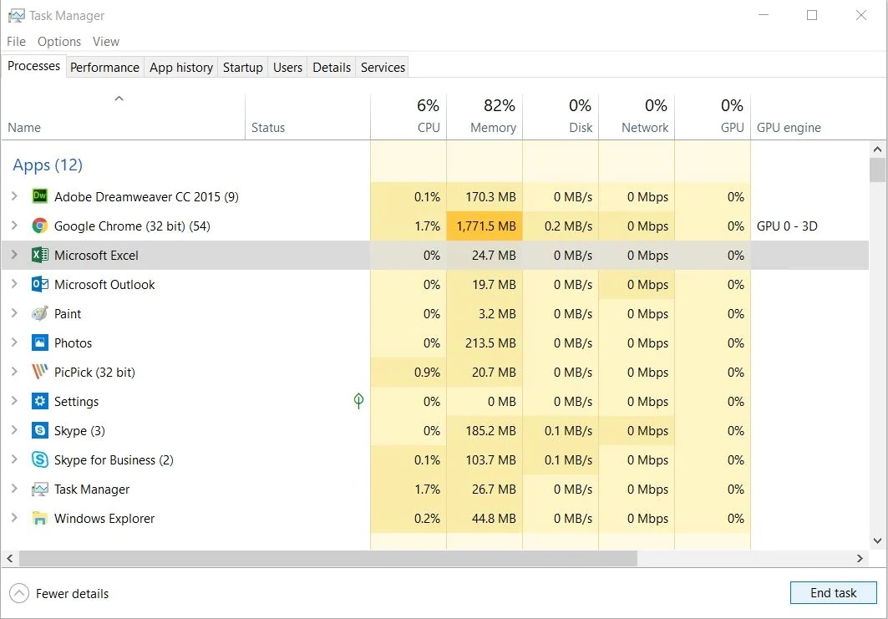Open the Options menu

click(x=59, y=42)
